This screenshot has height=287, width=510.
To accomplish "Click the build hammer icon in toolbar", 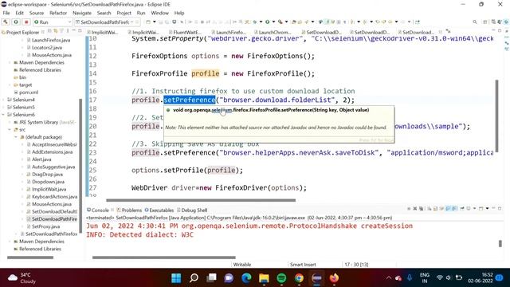I will (6, 22).
